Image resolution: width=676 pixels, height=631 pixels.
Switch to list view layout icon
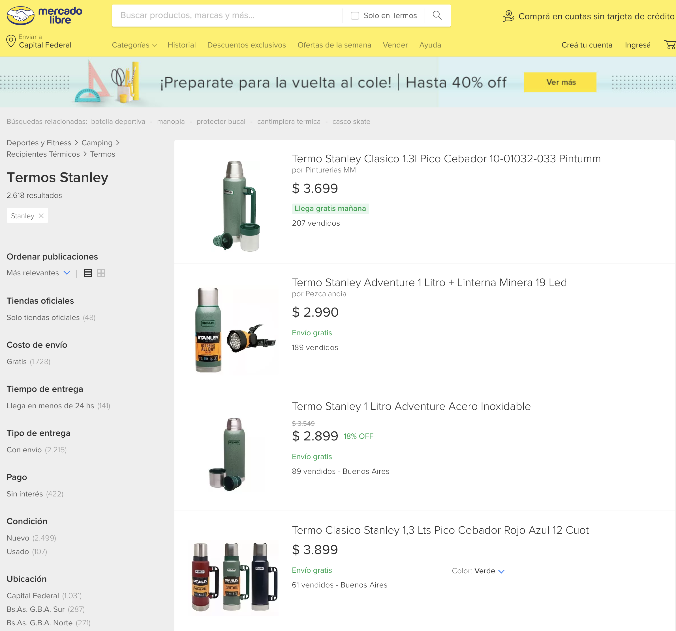[x=88, y=273]
